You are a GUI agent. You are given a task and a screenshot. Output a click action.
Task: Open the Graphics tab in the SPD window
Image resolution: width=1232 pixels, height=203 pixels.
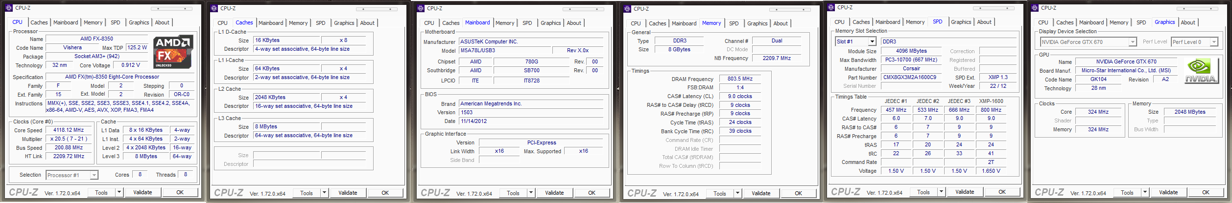(961, 22)
